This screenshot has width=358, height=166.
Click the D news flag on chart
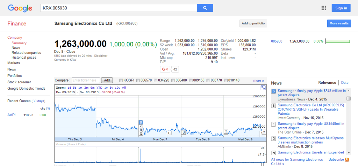[141, 122]
